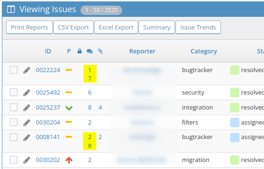Open Issue Trends
264x169 pixels.
(198, 27)
